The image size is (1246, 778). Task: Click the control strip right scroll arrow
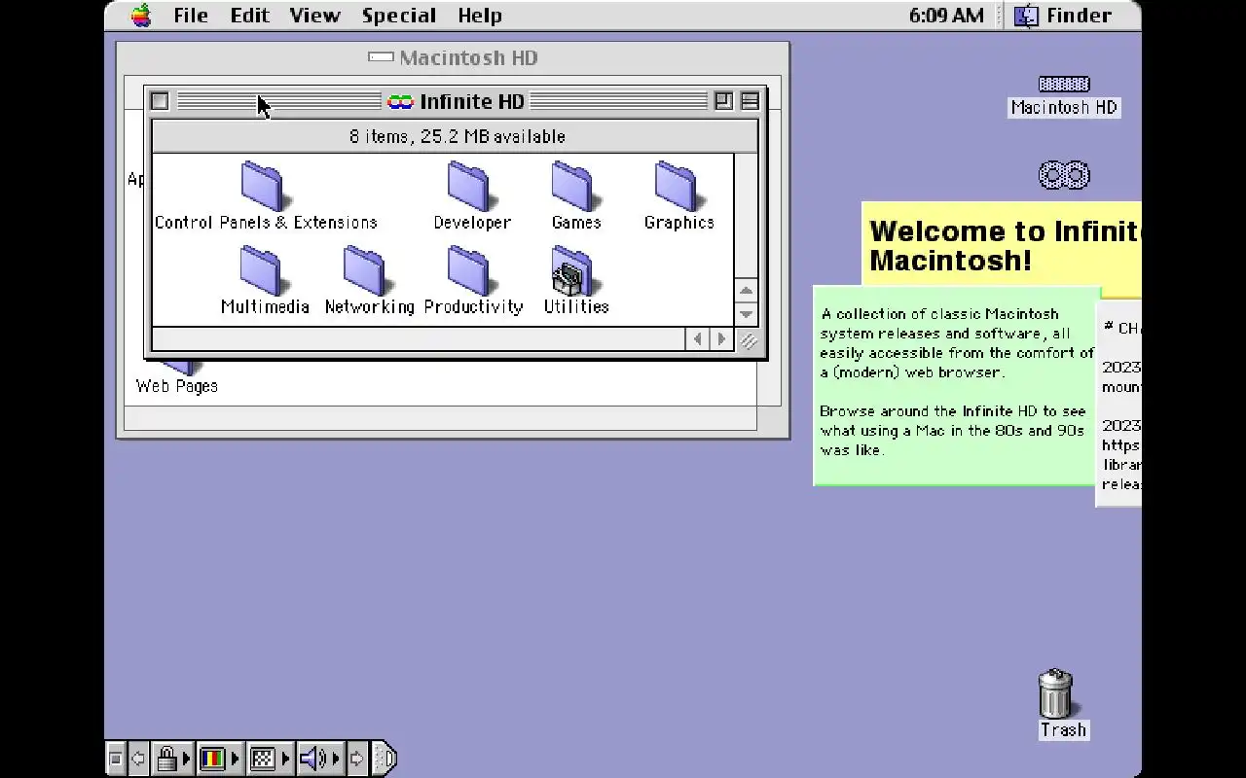[x=356, y=759]
